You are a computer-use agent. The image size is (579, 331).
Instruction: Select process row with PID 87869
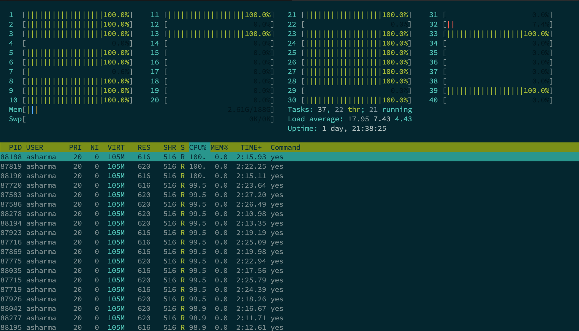point(289,252)
